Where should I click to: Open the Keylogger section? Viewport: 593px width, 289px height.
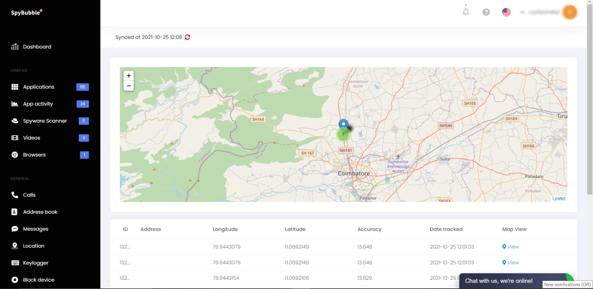point(35,263)
